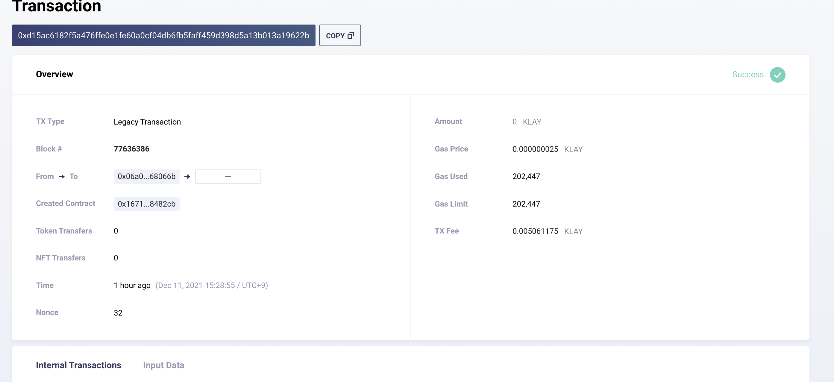Click the arrow icon between From and To labels
This screenshot has height=382, width=834.
61,176
